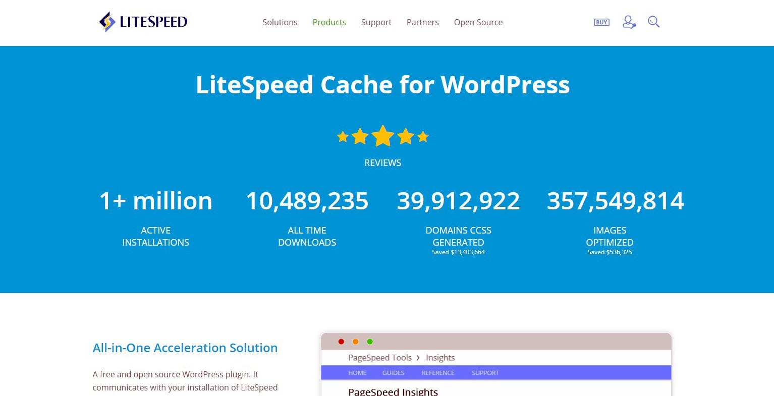Click the 39,912,922 domains figure
This screenshot has width=774, height=396.
tap(459, 201)
